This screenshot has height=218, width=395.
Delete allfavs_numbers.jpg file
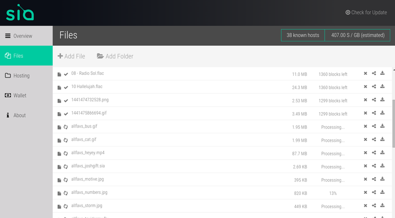coord(365,192)
